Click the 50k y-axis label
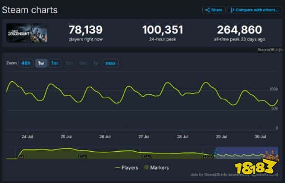This screenshot has height=183, width=285. tap(275, 108)
